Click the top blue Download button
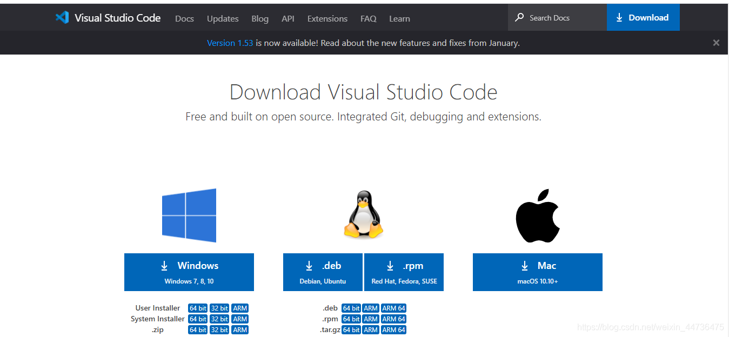Viewport: 729px width, 337px height. [x=643, y=17]
